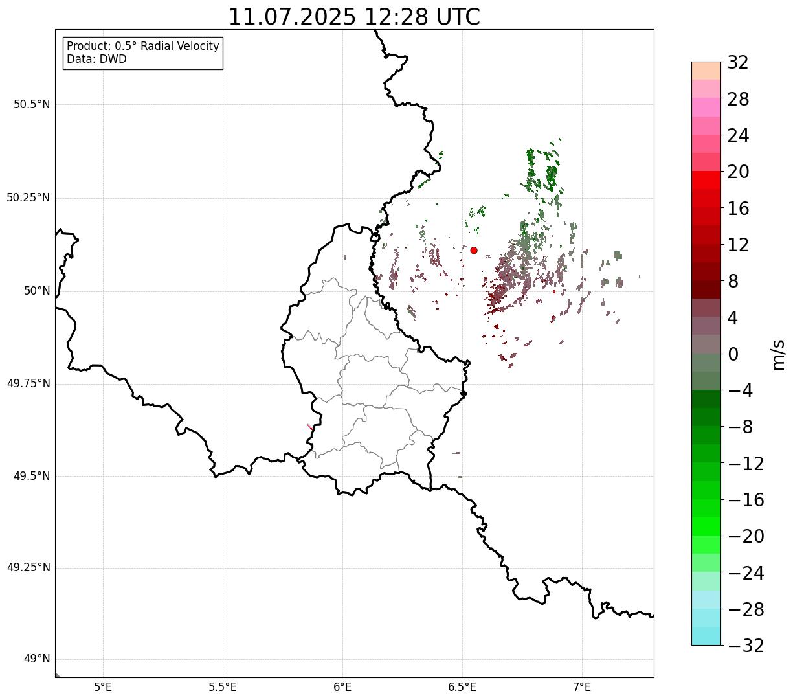Screen dimensions: 793x700
Task: Click the colorbar tick label 0
Action: tap(733, 354)
